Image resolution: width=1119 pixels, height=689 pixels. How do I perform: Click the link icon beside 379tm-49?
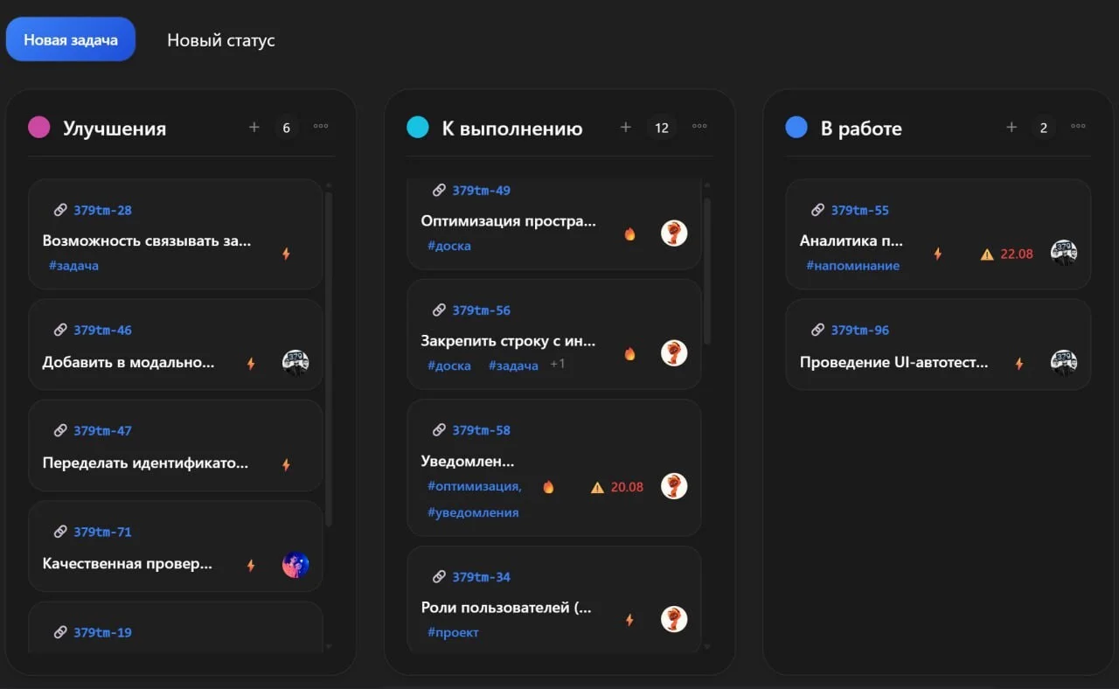pos(439,191)
